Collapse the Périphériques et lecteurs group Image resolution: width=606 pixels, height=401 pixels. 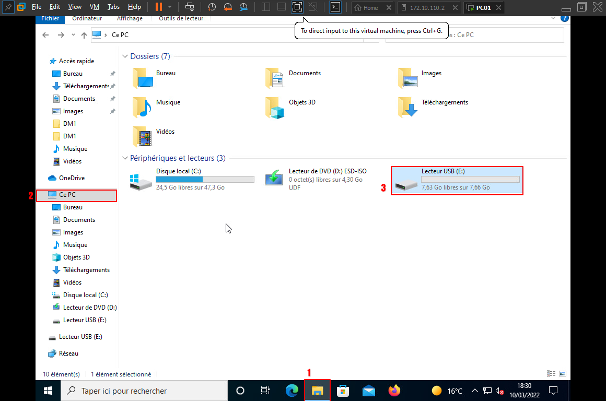click(x=125, y=158)
